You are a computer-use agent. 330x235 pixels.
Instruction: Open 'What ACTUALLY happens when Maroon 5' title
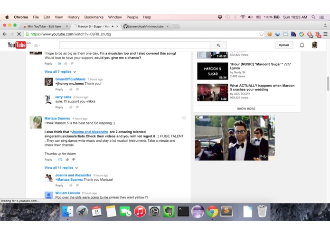(262, 88)
